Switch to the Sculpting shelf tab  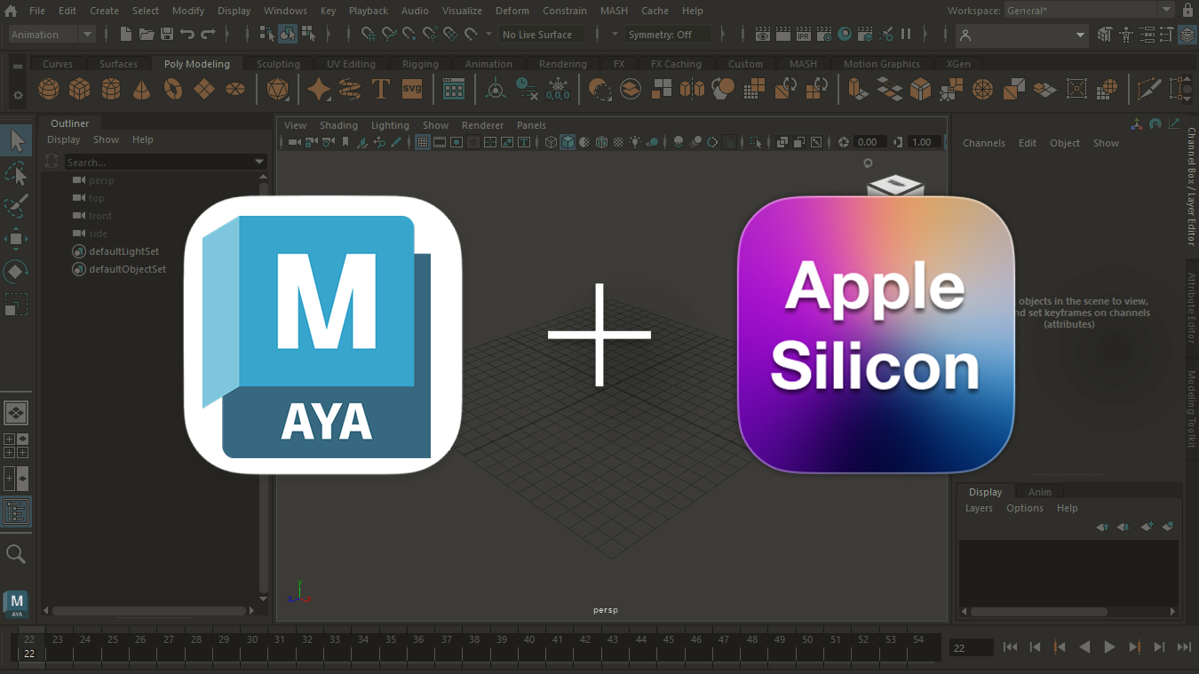[278, 64]
